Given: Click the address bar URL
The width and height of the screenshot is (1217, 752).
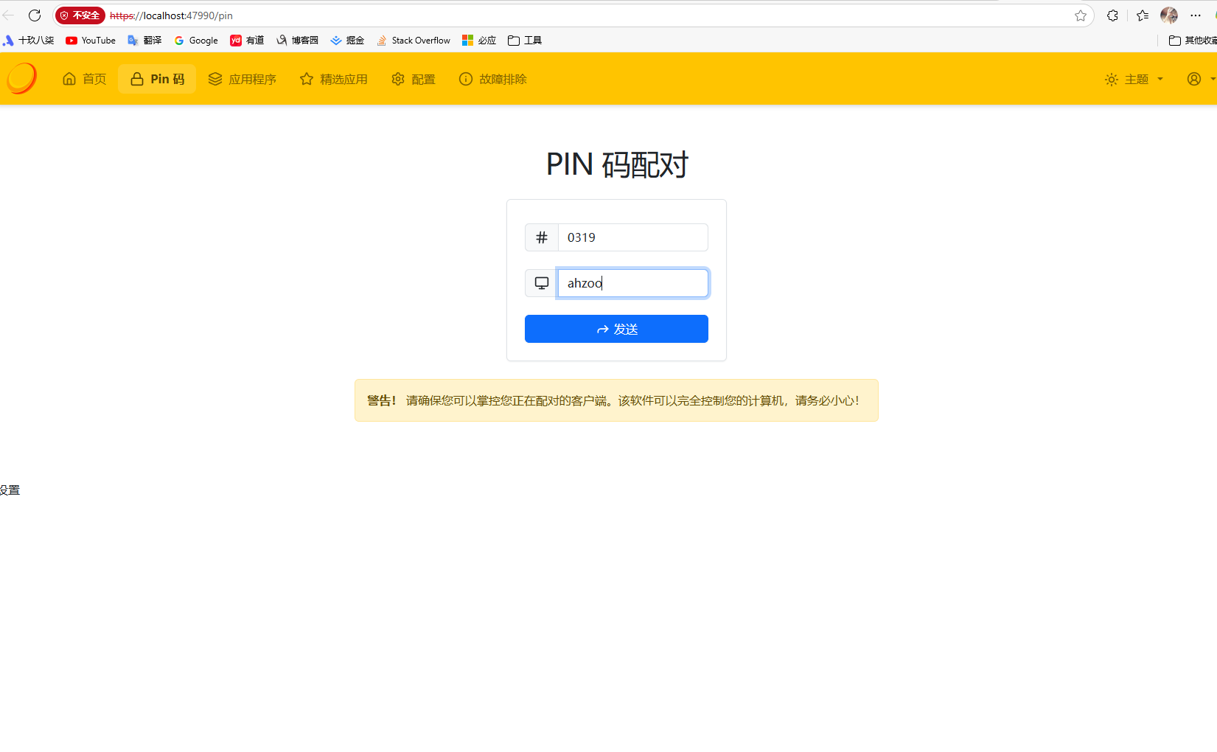Looking at the screenshot, I should (171, 15).
